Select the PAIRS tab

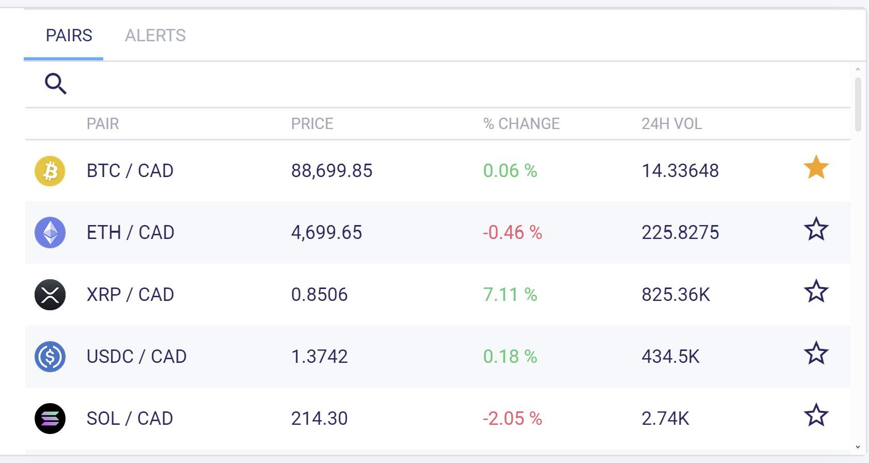pos(69,36)
